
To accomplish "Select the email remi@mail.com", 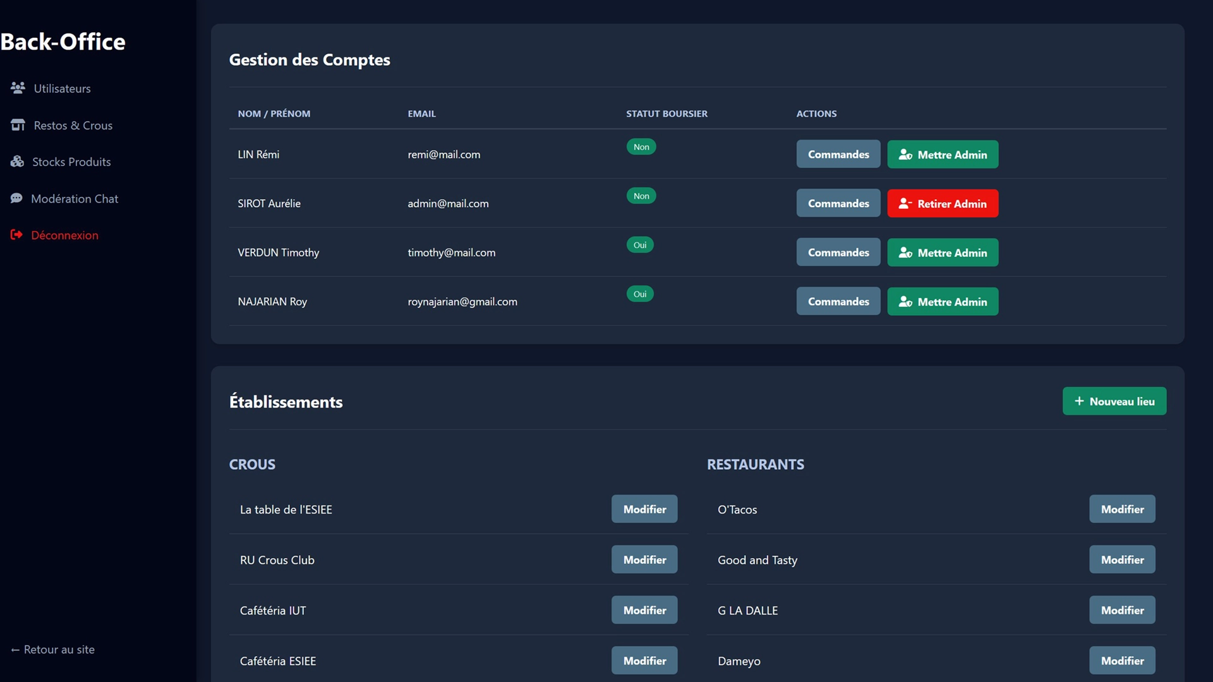I will 444,154.
